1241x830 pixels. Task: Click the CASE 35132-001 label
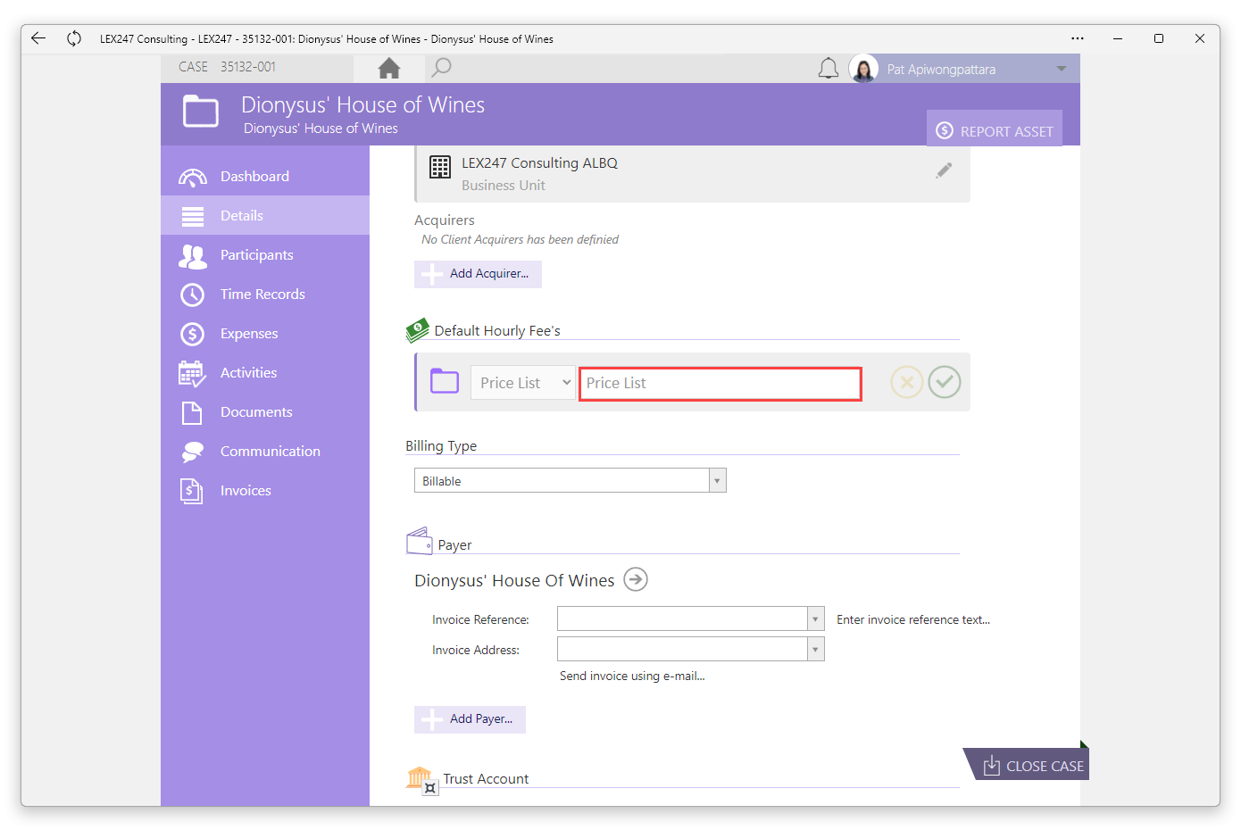tap(227, 67)
